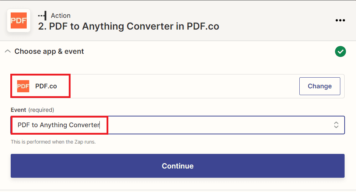Click the Action label in header

coord(61,16)
